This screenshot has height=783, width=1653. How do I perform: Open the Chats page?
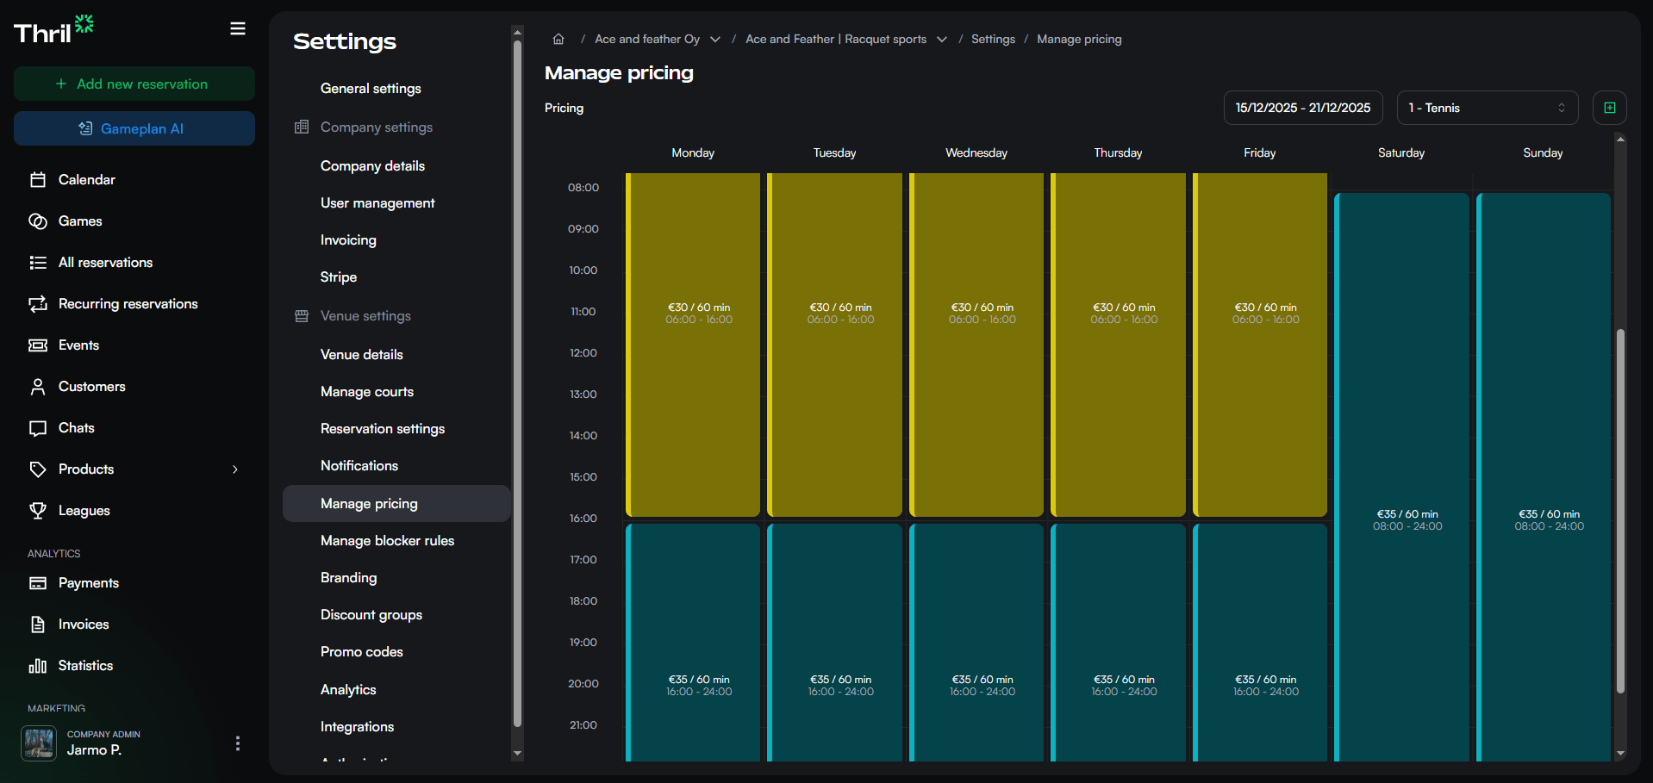(76, 427)
